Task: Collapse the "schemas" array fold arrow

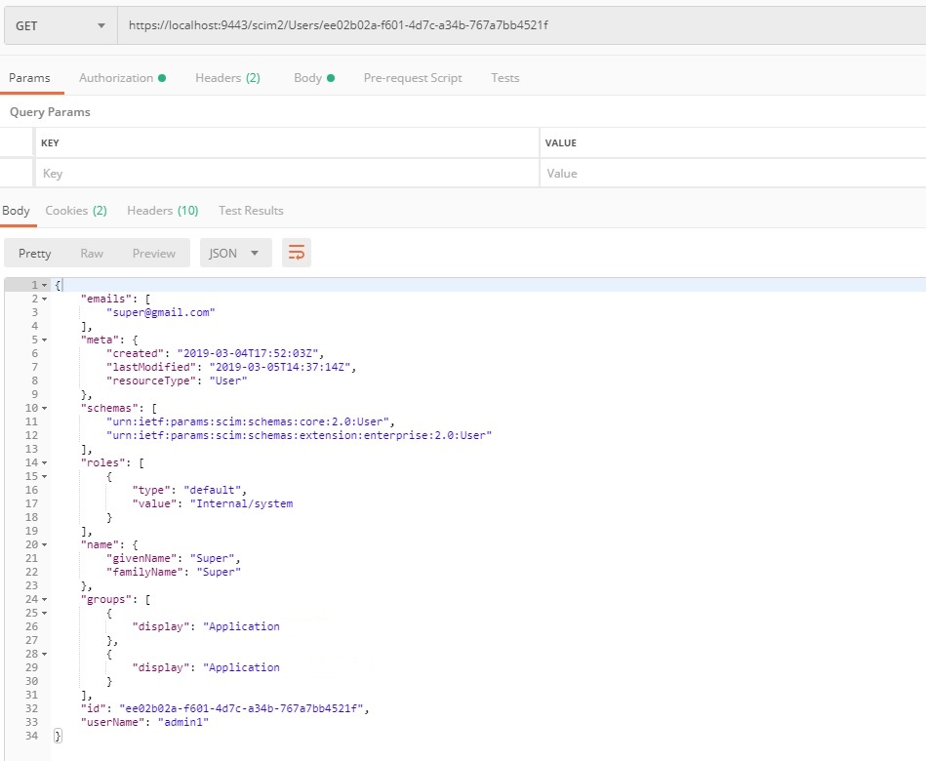Action: pos(44,408)
